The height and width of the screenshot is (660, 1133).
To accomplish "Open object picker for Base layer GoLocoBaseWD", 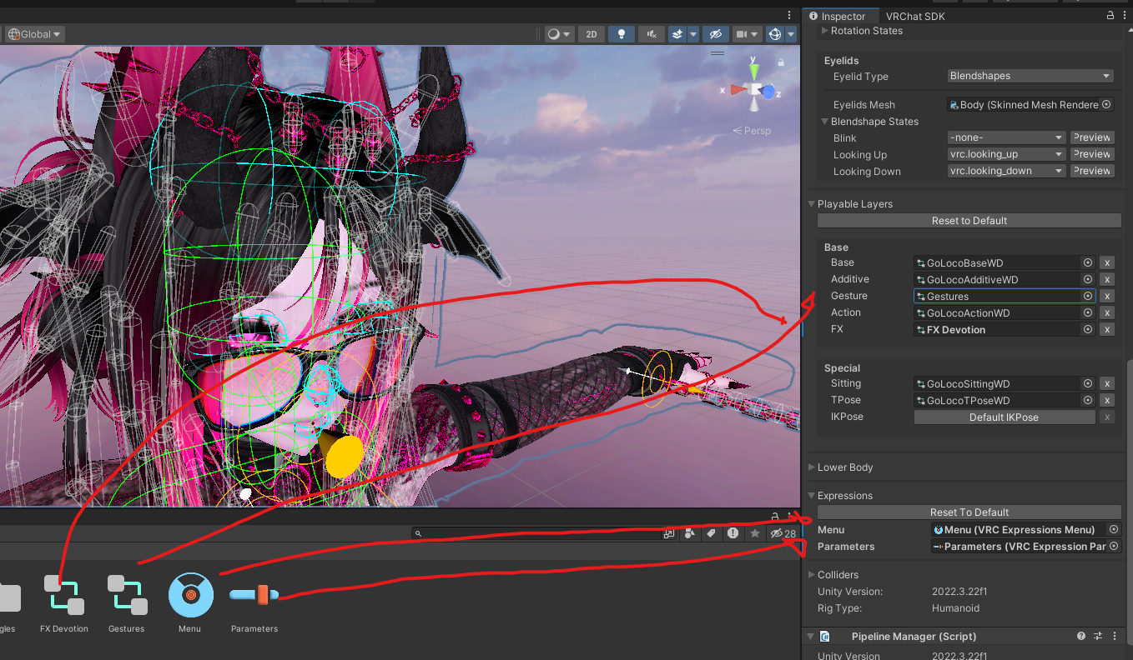I will 1088,262.
